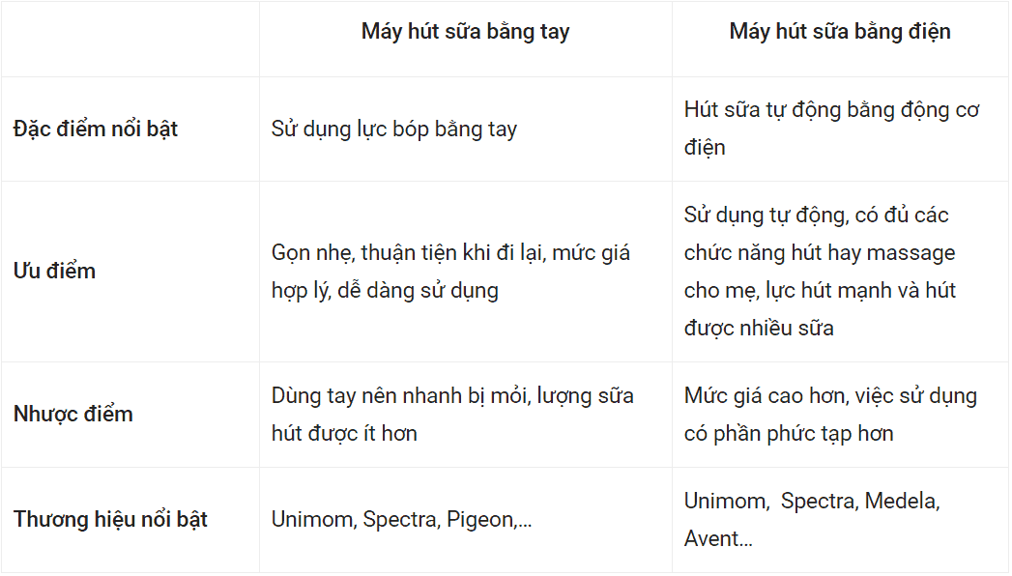Click the text "hợp lý, dễ dàng sử dụng"

click(385, 290)
